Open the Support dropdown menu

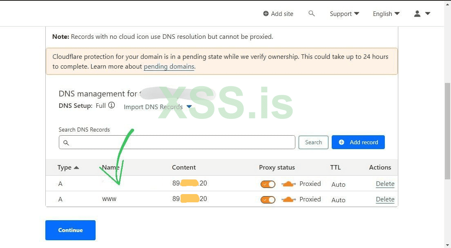(x=344, y=13)
